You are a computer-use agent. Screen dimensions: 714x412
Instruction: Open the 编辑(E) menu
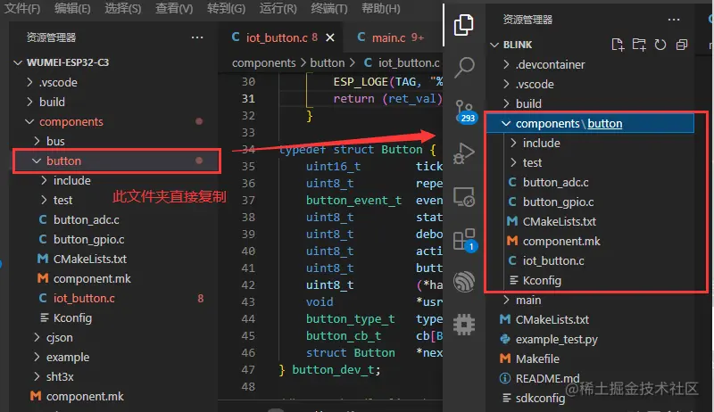click(x=72, y=8)
